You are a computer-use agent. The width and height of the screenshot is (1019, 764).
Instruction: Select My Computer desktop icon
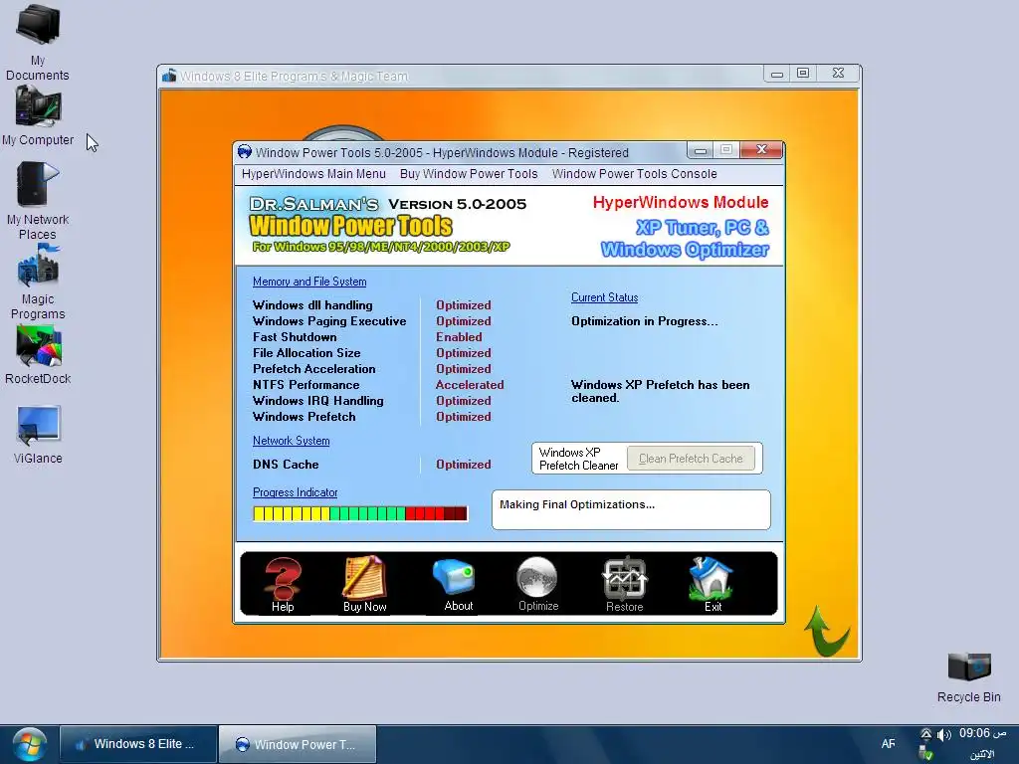pos(38,117)
